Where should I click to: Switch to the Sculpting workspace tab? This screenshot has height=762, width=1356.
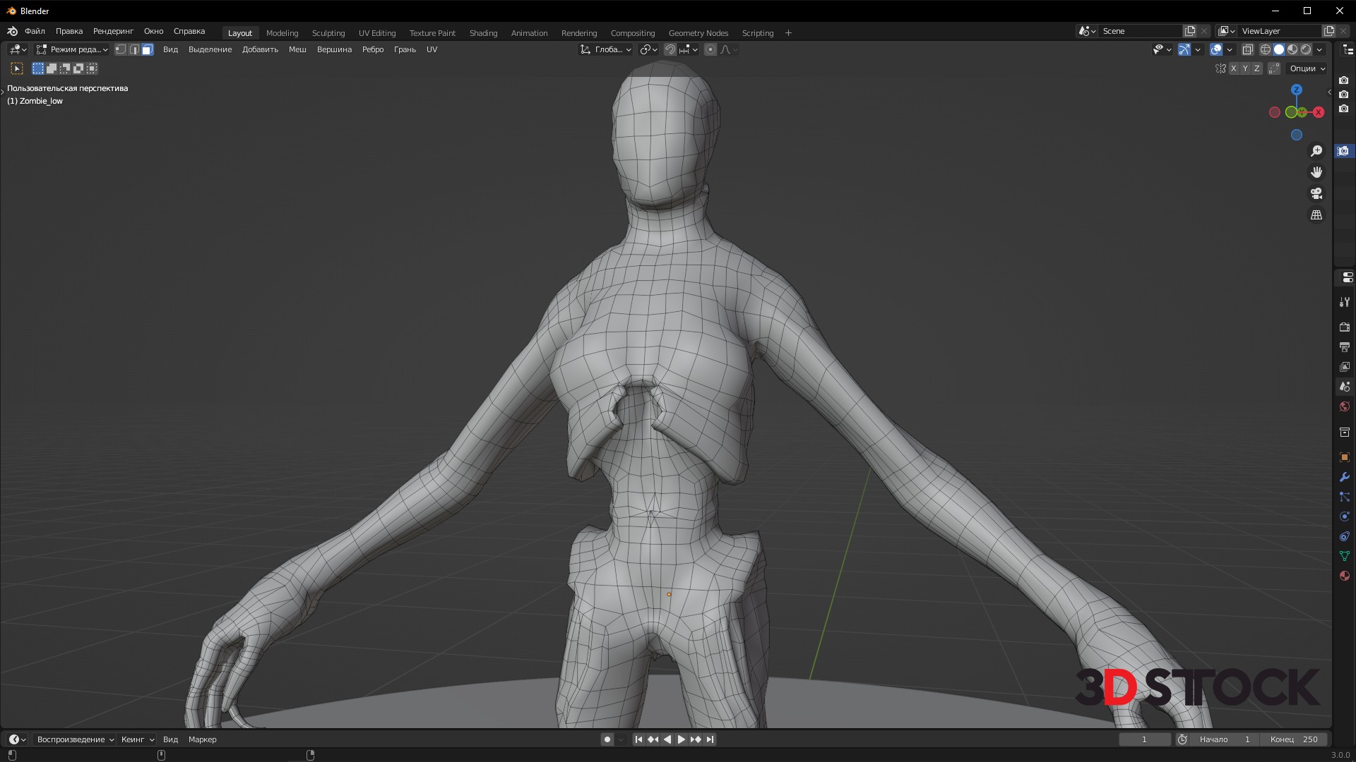pos(328,33)
